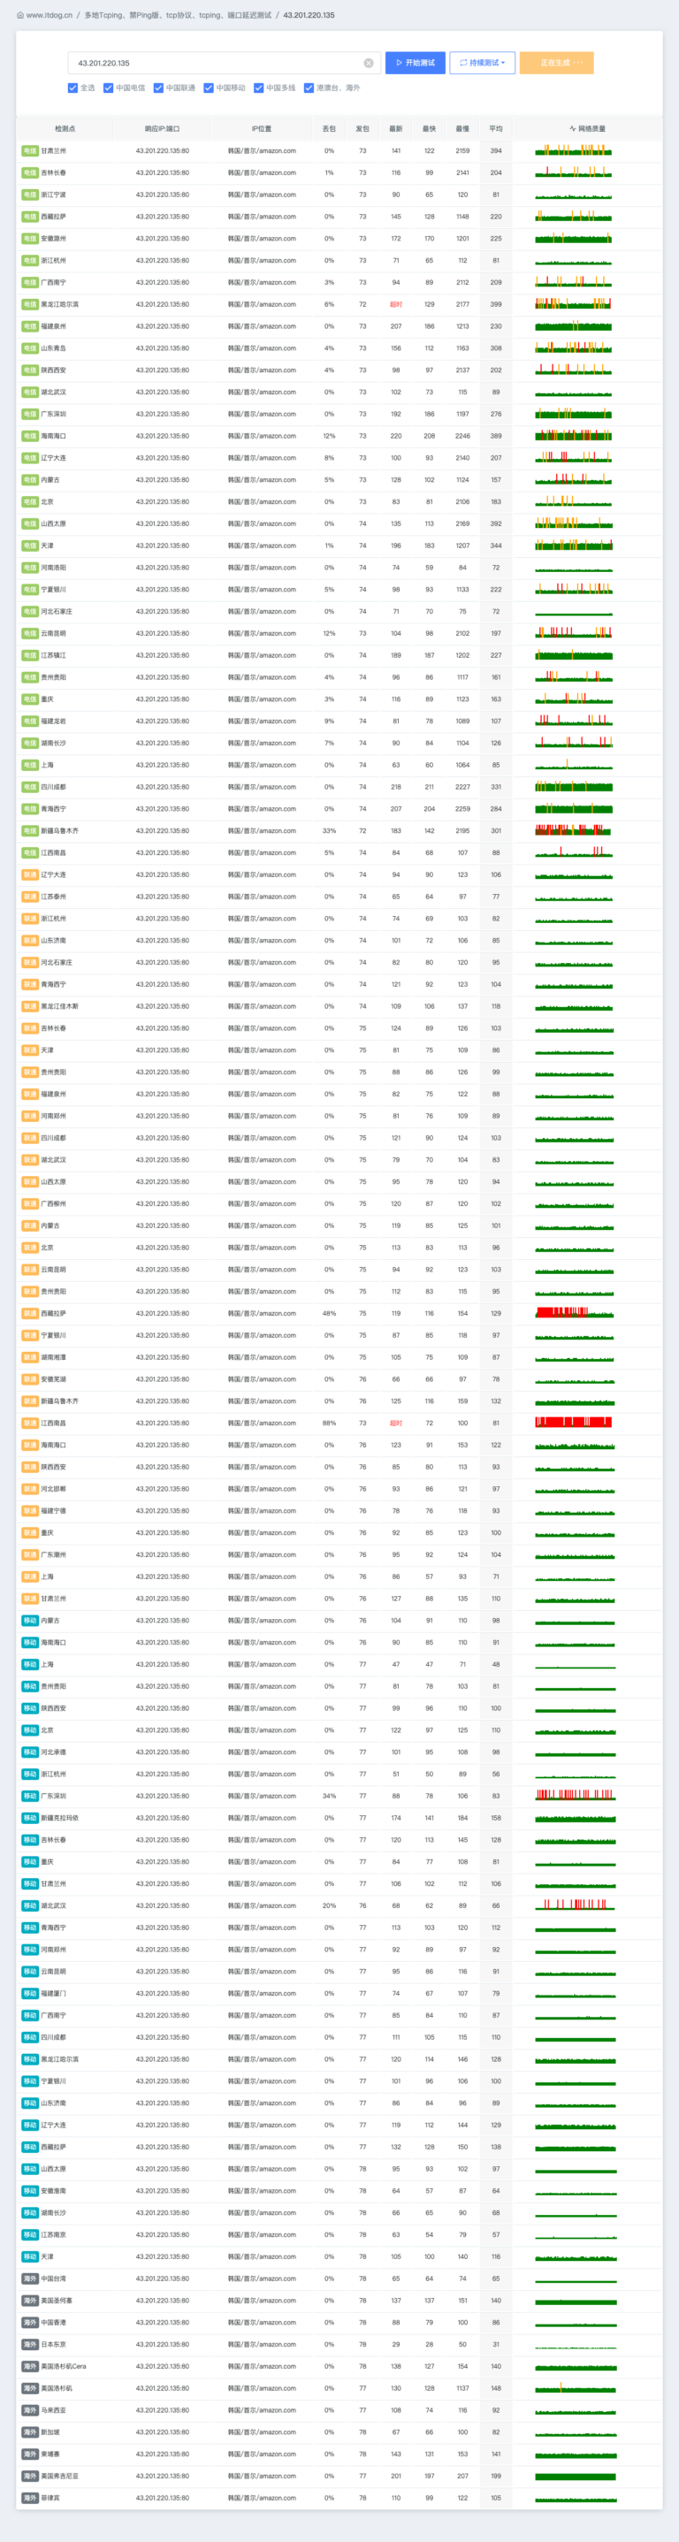
Task: Click the 平均 column header
Action: click(x=495, y=129)
